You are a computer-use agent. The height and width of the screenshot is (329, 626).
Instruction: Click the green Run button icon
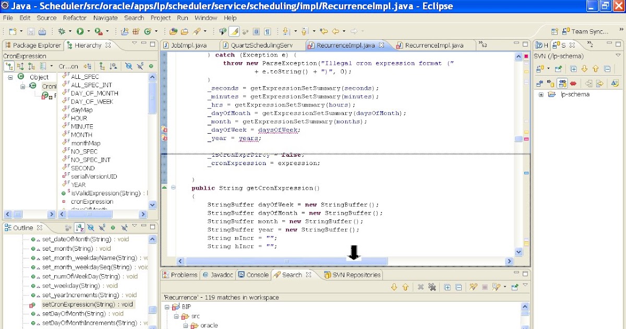click(x=80, y=32)
